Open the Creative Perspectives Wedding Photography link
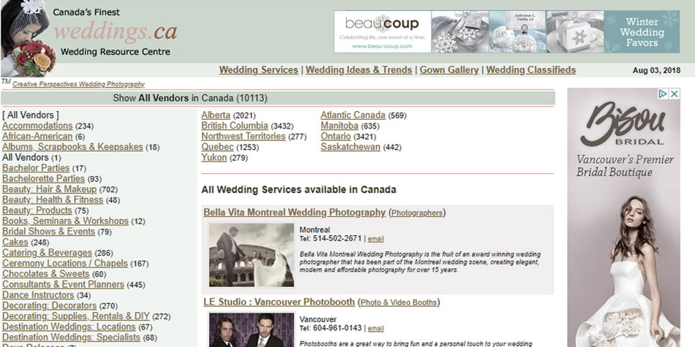 click(78, 84)
